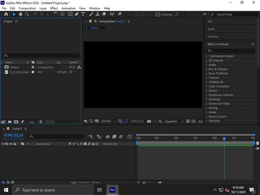The width and height of the screenshot is (260, 195).
Task: Open the Layer menu
Action: click(x=43, y=8)
